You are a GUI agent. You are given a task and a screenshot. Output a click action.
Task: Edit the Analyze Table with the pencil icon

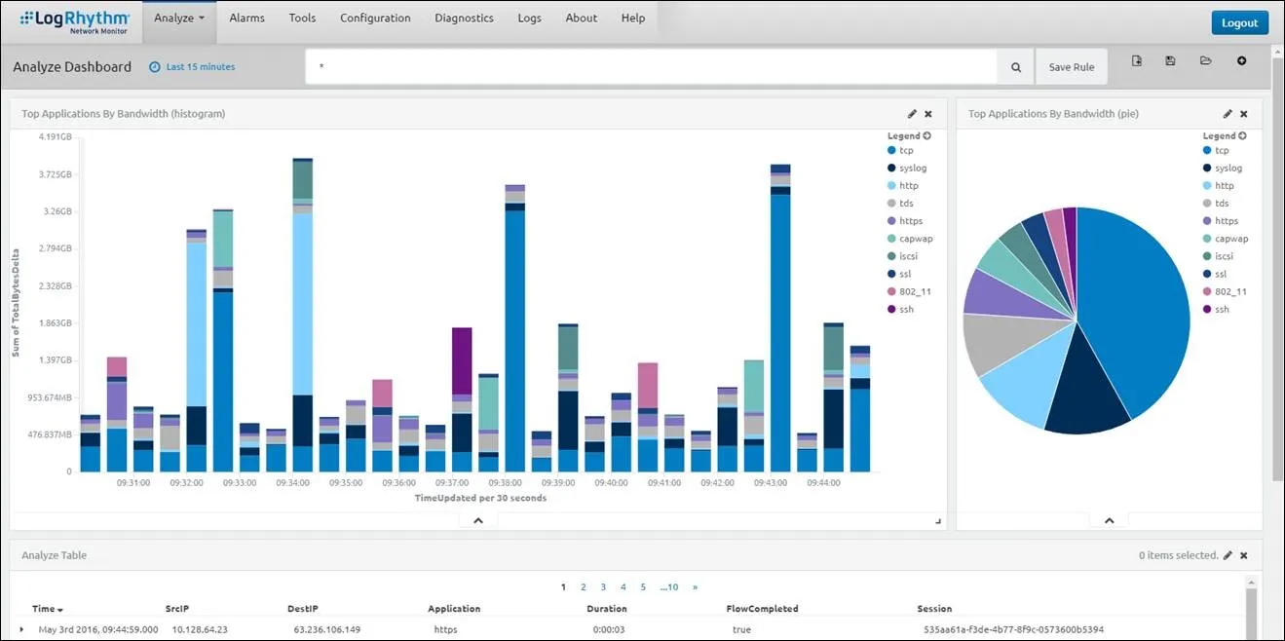(1229, 554)
